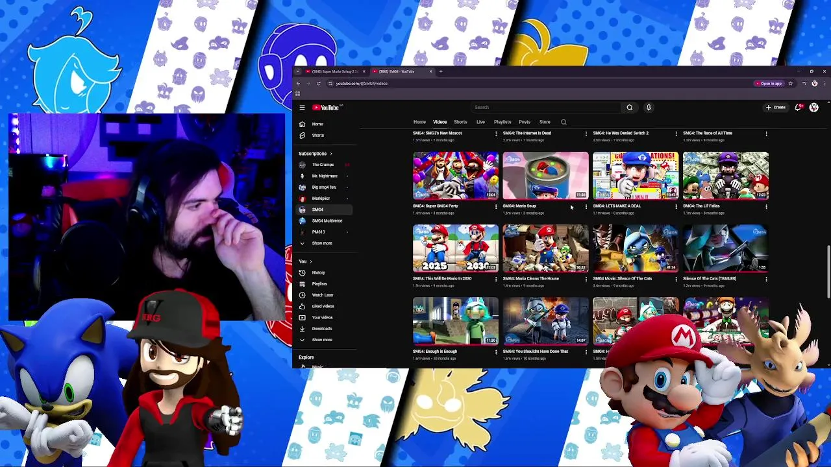Open the site info icon in the address bar
The width and height of the screenshot is (831, 467).
[x=330, y=84]
